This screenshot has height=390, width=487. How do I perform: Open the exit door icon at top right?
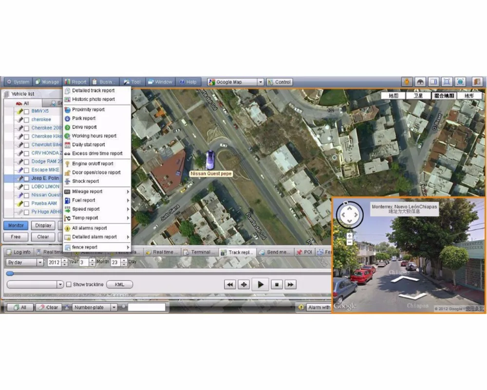(477, 82)
